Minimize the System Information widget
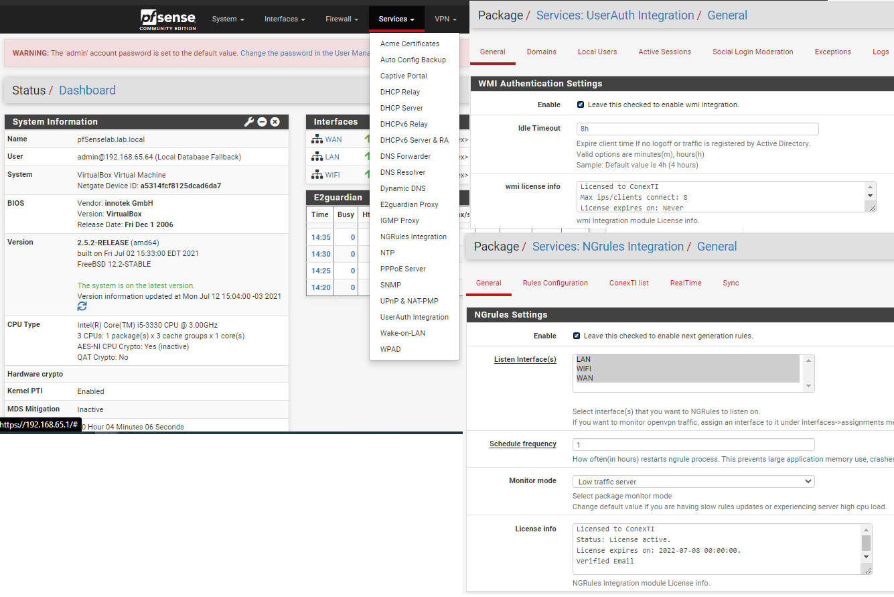 (263, 122)
